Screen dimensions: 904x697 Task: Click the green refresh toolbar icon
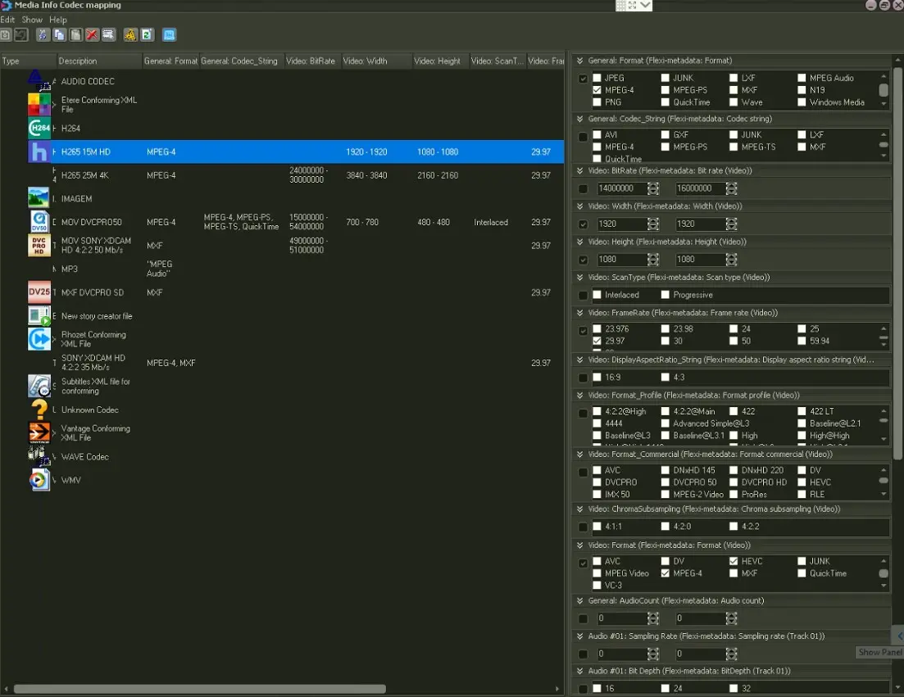point(147,35)
